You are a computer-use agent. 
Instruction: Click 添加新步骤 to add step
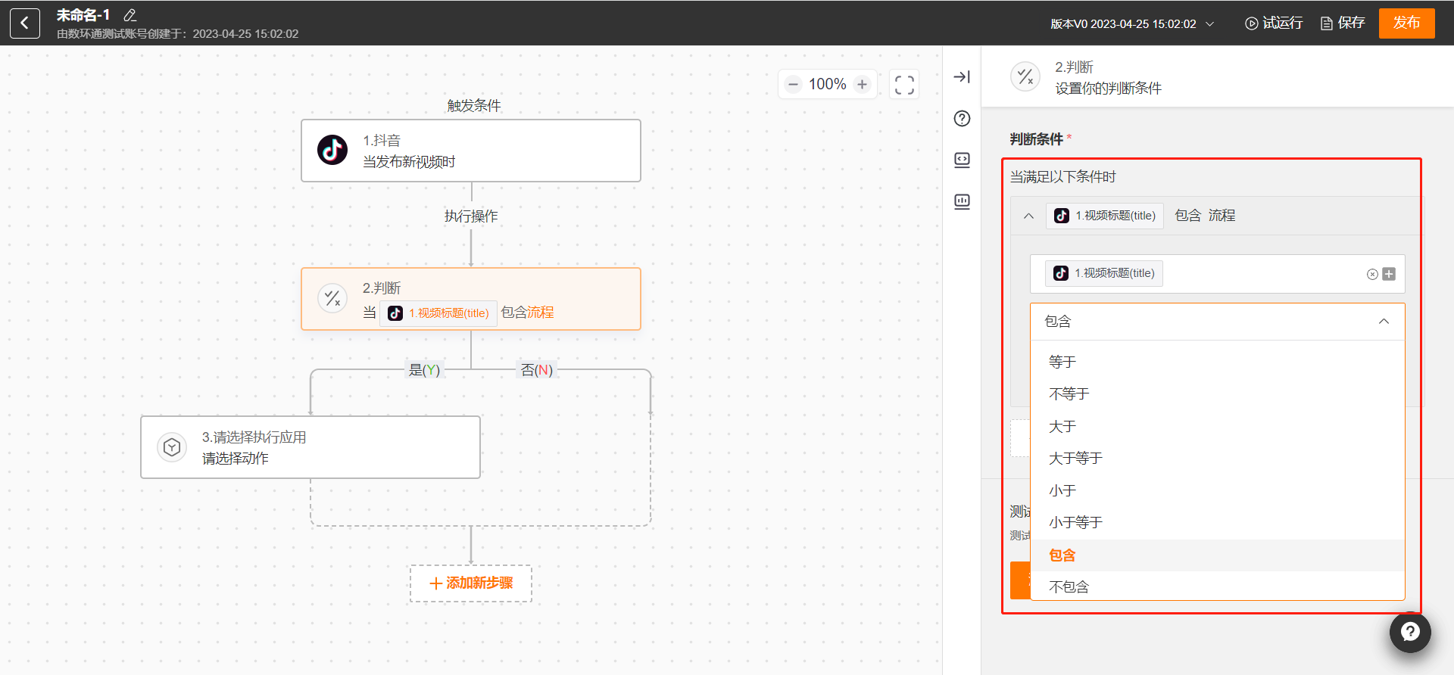click(471, 583)
